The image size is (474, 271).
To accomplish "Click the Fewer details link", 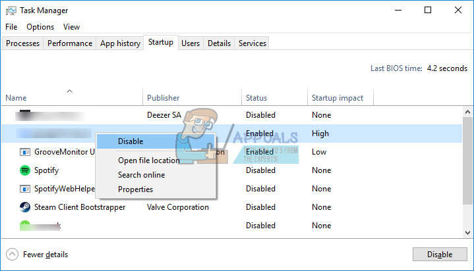I will 45,255.
